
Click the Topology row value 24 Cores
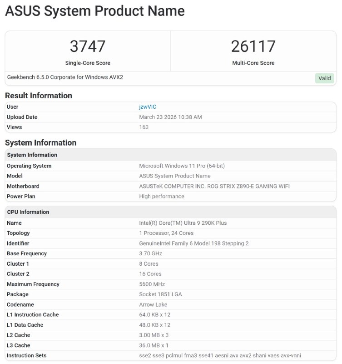click(167, 233)
